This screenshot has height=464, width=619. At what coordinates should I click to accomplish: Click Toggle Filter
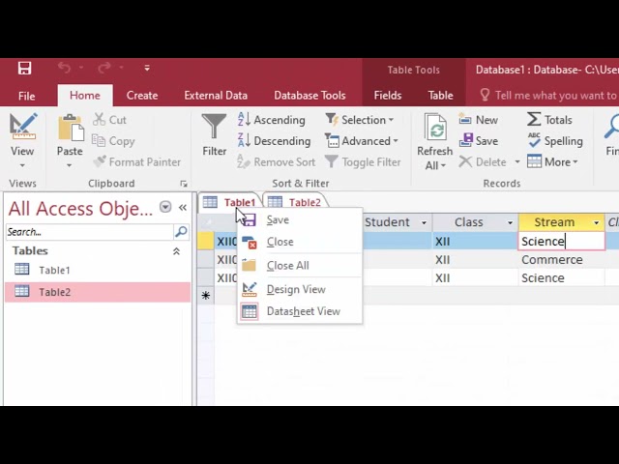(x=364, y=161)
